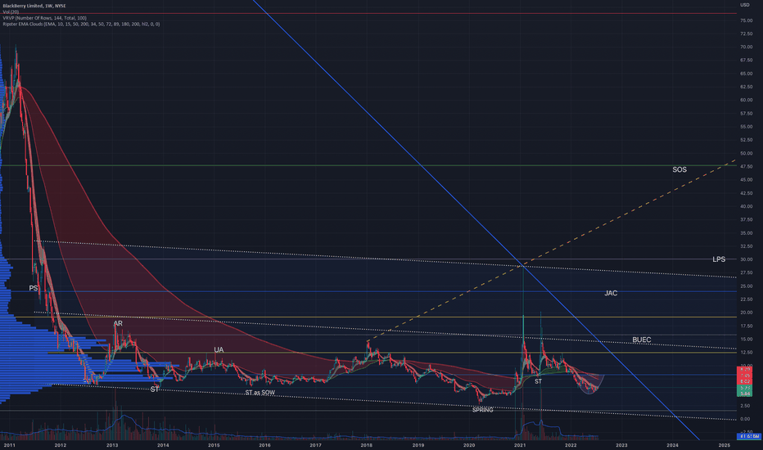This screenshot has height=450, width=763.
Task: Click the 2016 year label
Action: click(264, 445)
